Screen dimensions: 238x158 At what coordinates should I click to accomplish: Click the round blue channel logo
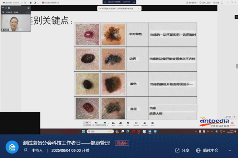pyautogui.click(x=12, y=147)
